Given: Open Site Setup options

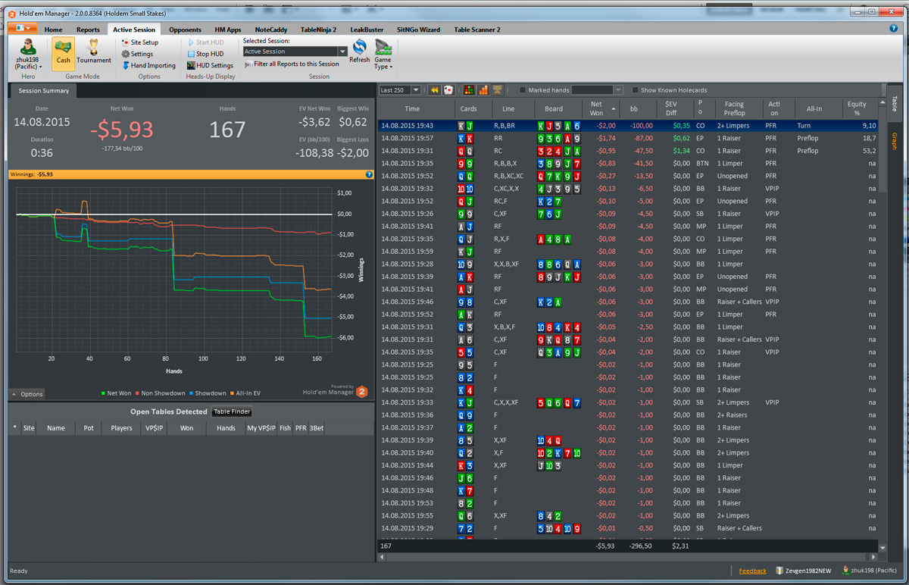Looking at the screenshot, I should (139, 42).
